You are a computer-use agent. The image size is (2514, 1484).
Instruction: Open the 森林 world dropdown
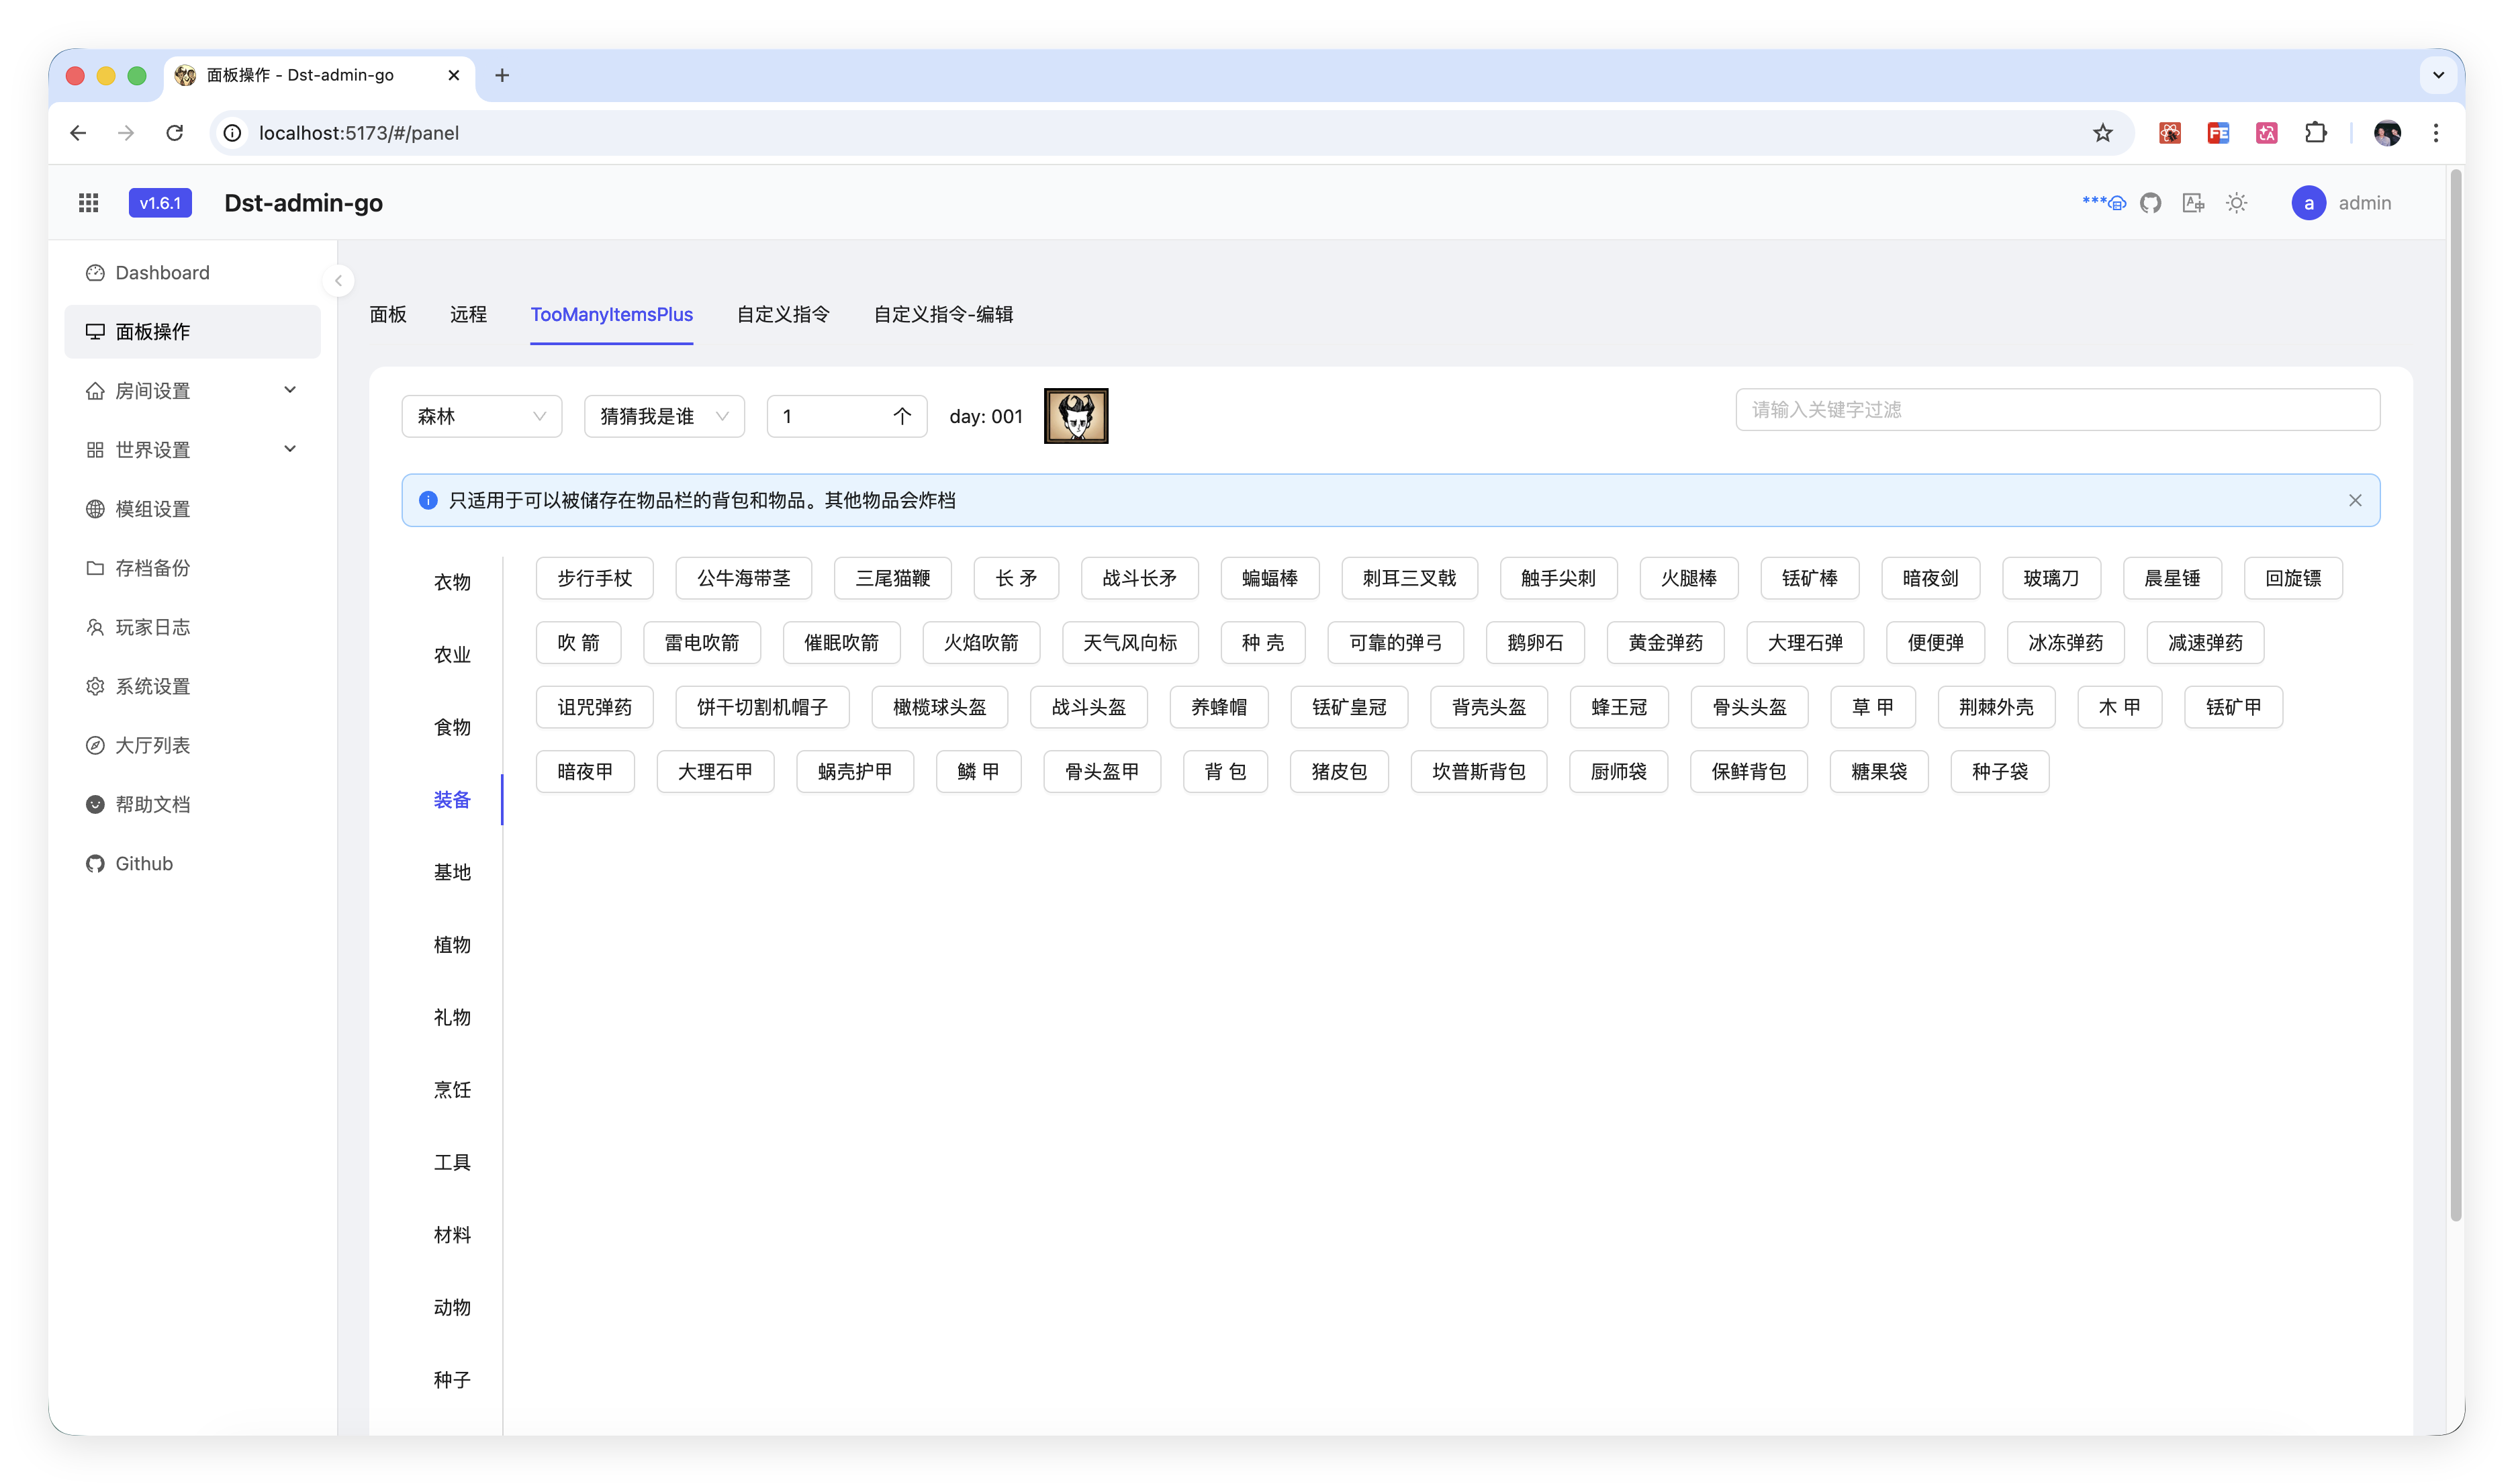tap(481, 416)
